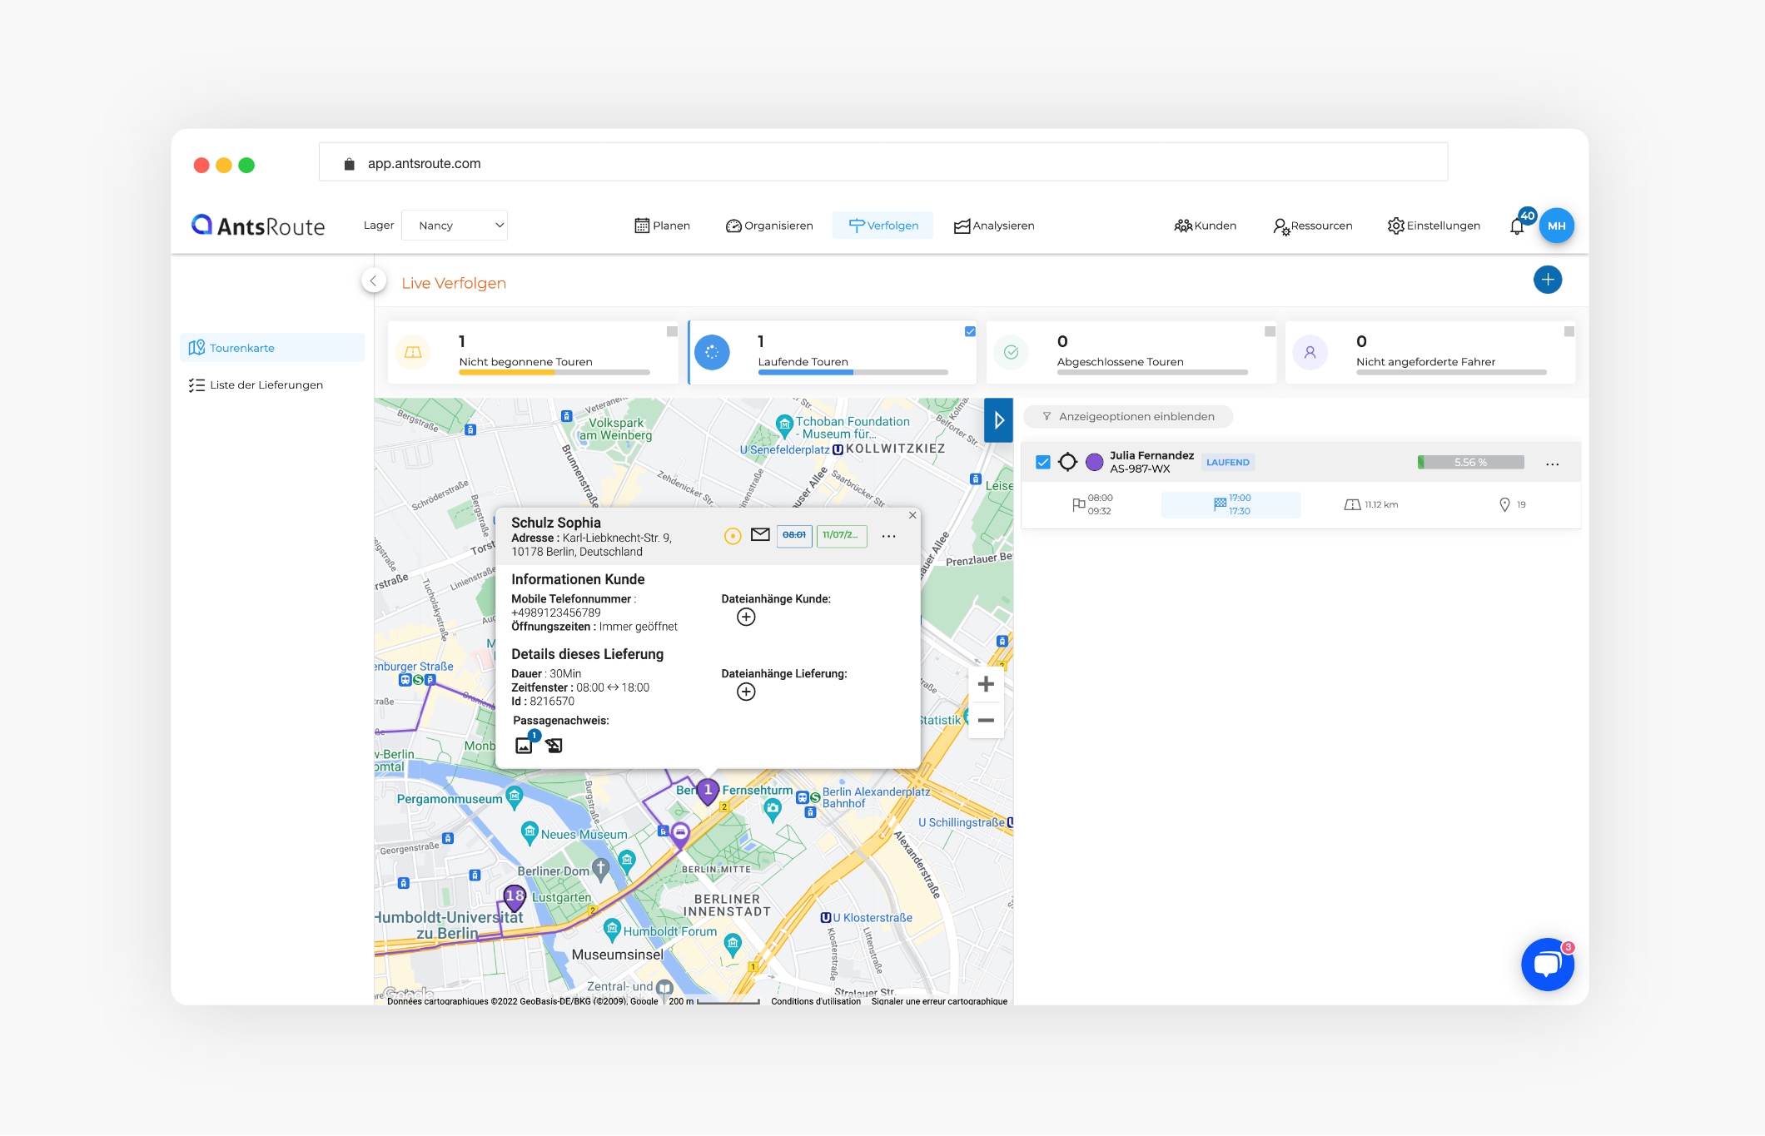Image resolution: width=1765 pixels, height=1136 pixels.
Task: Toggle Abgeschlossene Touren checkbox
Action: (x=1270, y=331)
